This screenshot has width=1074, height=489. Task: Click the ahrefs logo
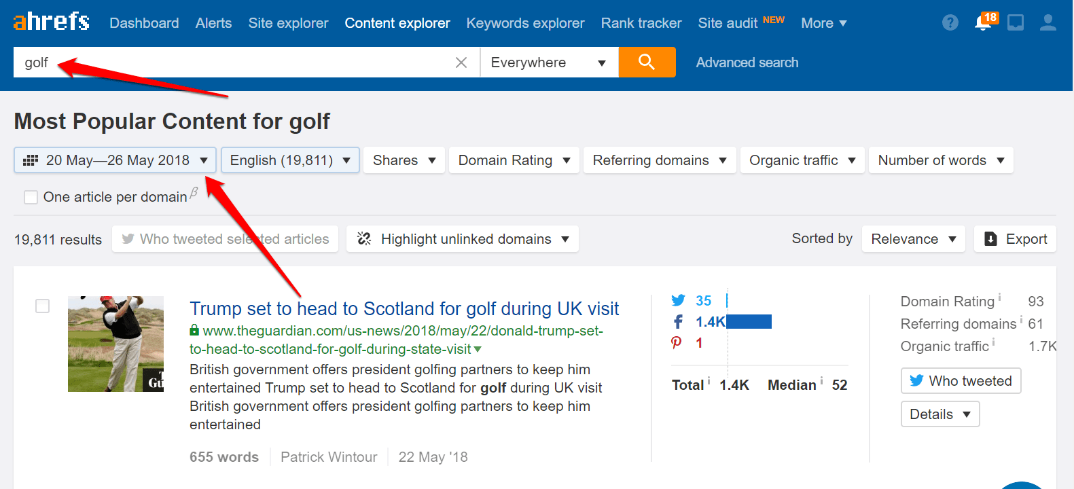52,22
